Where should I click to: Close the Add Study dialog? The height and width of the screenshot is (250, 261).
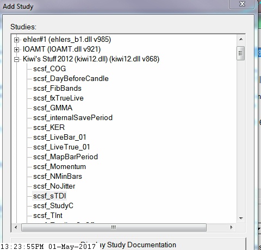(x=242, y=4)
